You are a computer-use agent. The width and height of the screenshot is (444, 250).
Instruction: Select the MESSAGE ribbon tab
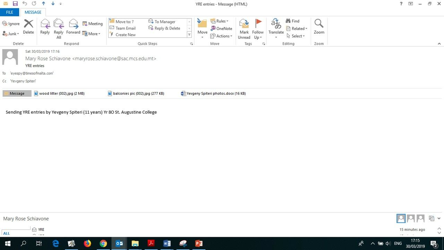click(x=33, y=12)
